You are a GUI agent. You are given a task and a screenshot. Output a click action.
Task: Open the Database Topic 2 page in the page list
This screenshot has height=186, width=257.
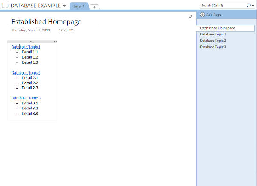(213, 41)
